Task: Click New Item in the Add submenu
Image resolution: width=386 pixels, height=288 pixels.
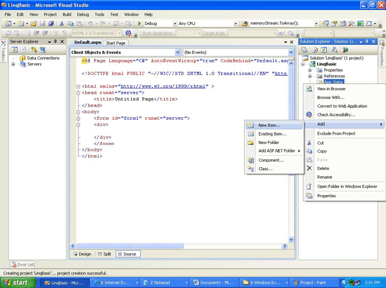Action: coord(269,126)
